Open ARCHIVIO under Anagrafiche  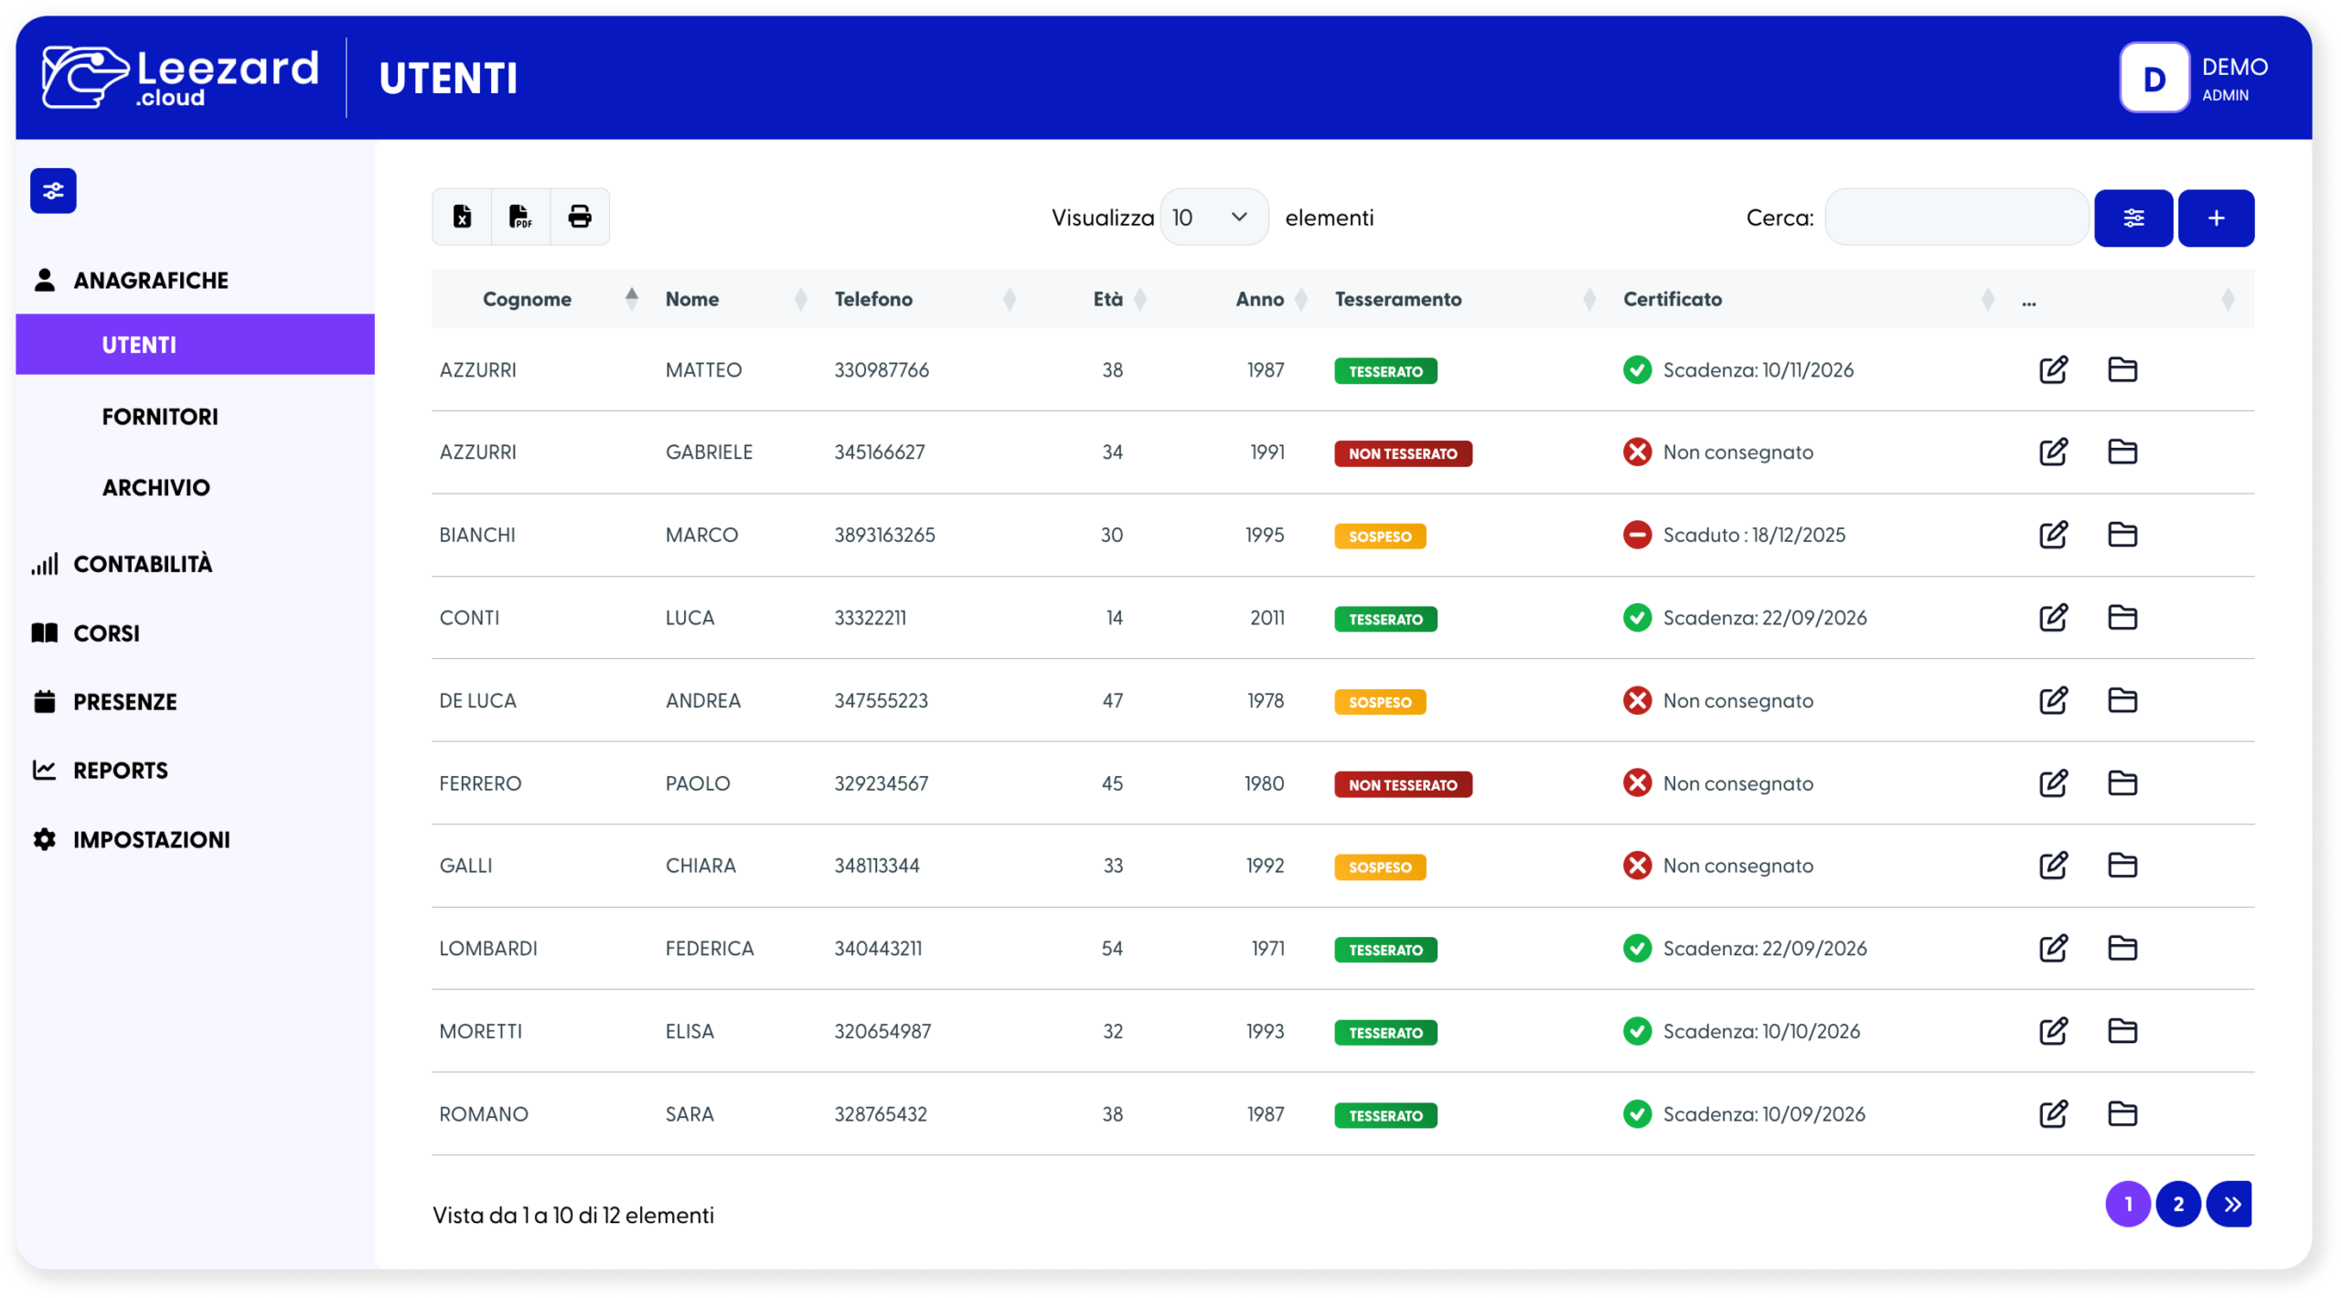pos(155,487)
